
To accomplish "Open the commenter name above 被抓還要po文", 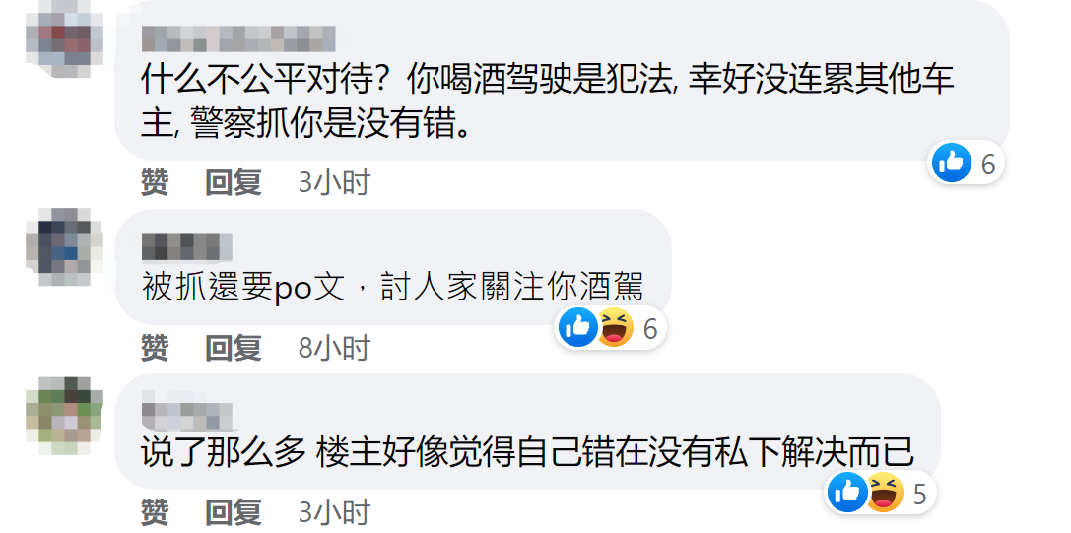I will (x=187, y=247).
